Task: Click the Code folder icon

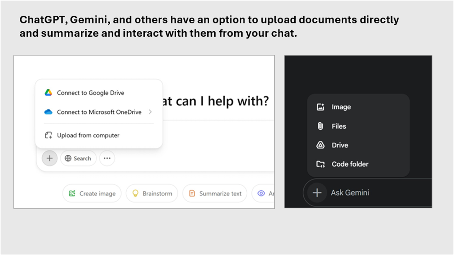Action: click(x=320, y=164)
